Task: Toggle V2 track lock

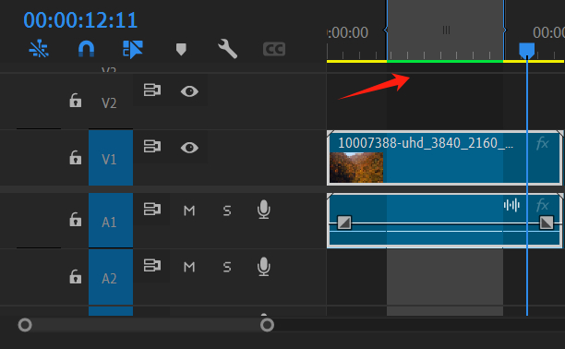Action: [x=76, y=101]
